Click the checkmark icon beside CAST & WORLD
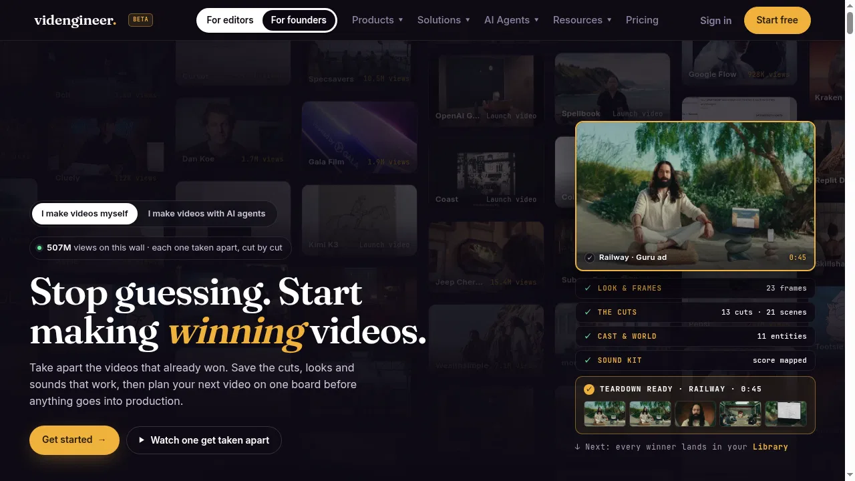The width and height of the screenshot is (855, 481). point(588,336)
